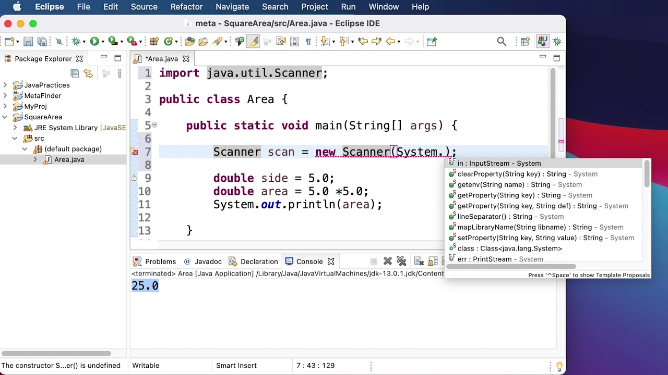The image size is (668, 375).
Task: Switch to the Debug perspective icon
Action: [x=557, y=42]
